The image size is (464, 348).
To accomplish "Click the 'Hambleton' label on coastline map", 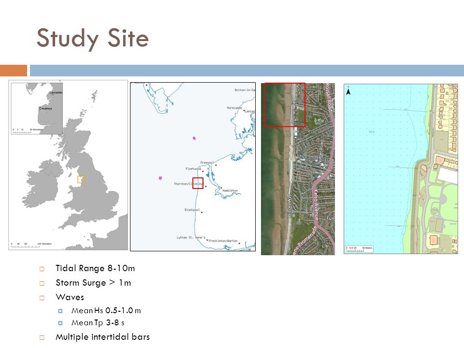I will click(x=230, y=190).
